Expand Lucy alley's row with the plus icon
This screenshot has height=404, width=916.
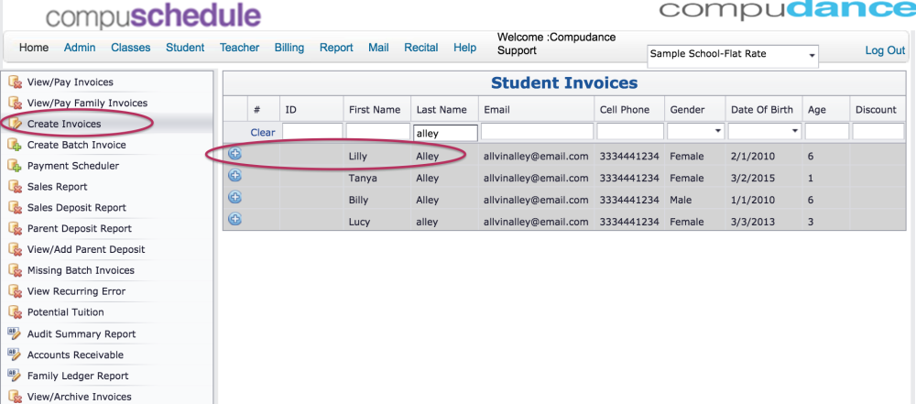click(x=234, y=219)
